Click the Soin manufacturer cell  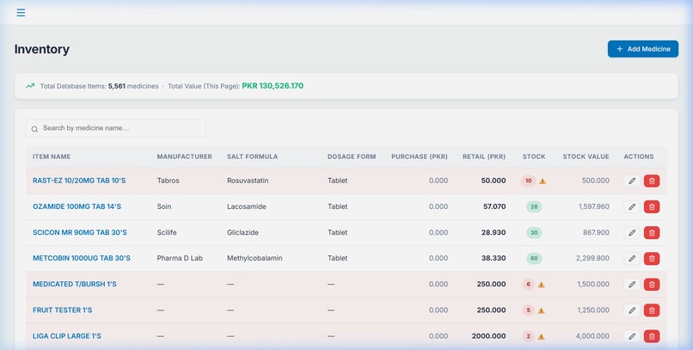[164, 206]
